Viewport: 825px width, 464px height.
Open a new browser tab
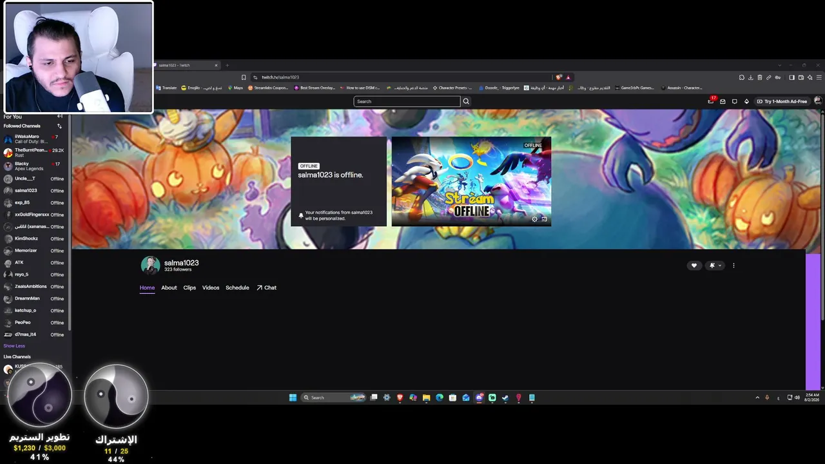227,65
